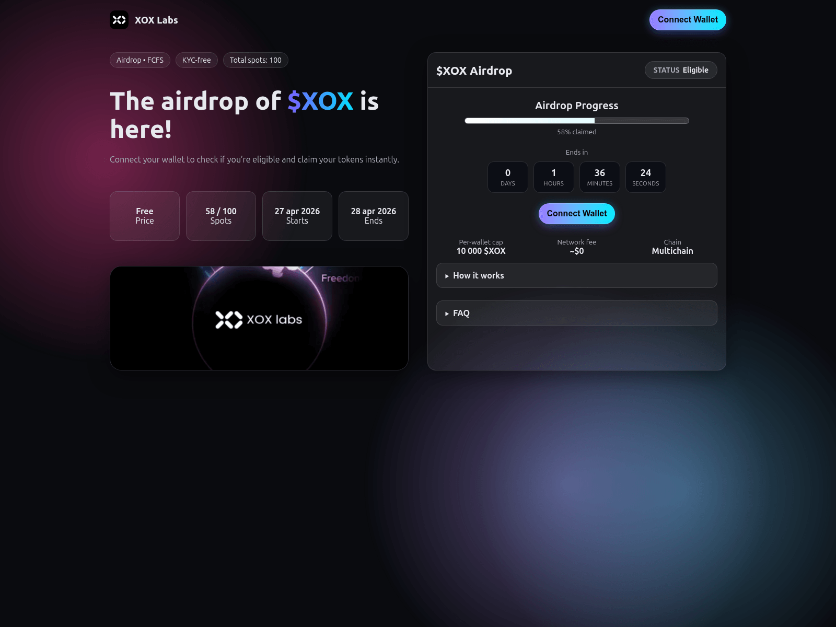This screenshot has height=627, width=836.
Task: Click the Total spots: 100 tag
Action: coord(256,60)
